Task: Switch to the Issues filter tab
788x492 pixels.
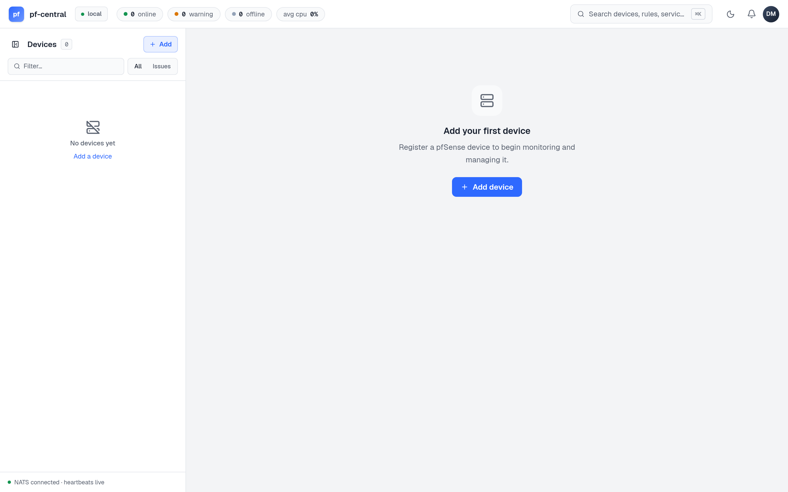Action: [161, 66]
